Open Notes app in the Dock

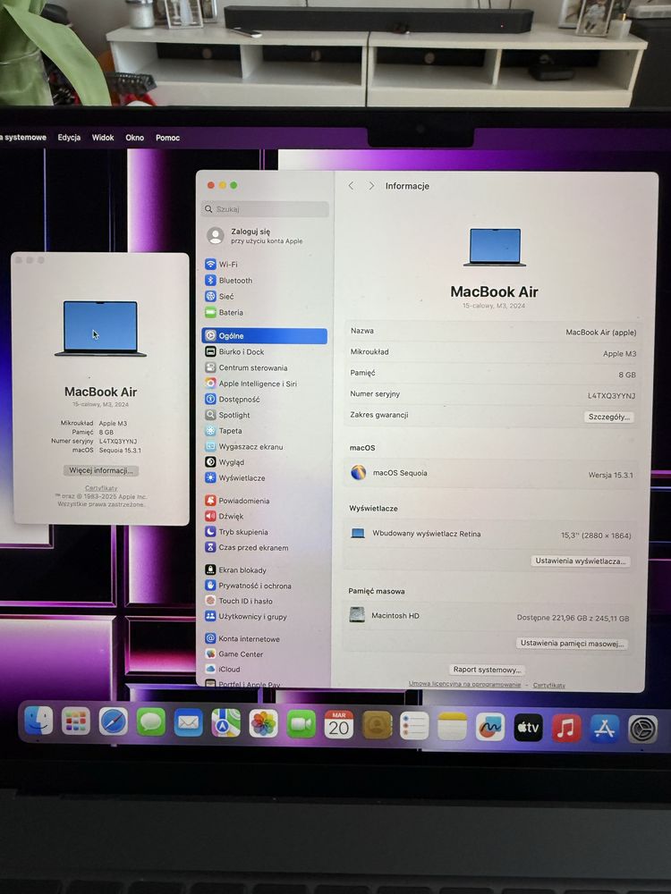pyautogui.click(x=452, y=726)
